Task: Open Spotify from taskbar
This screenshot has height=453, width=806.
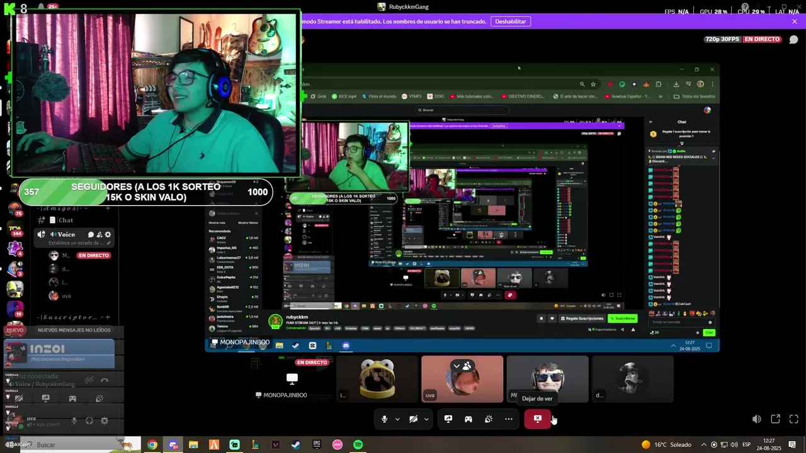Action: [x=358, y=445]
